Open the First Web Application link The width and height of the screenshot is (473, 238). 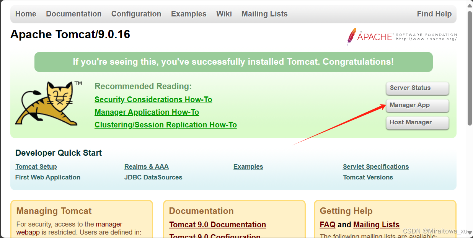coord(48,177)
